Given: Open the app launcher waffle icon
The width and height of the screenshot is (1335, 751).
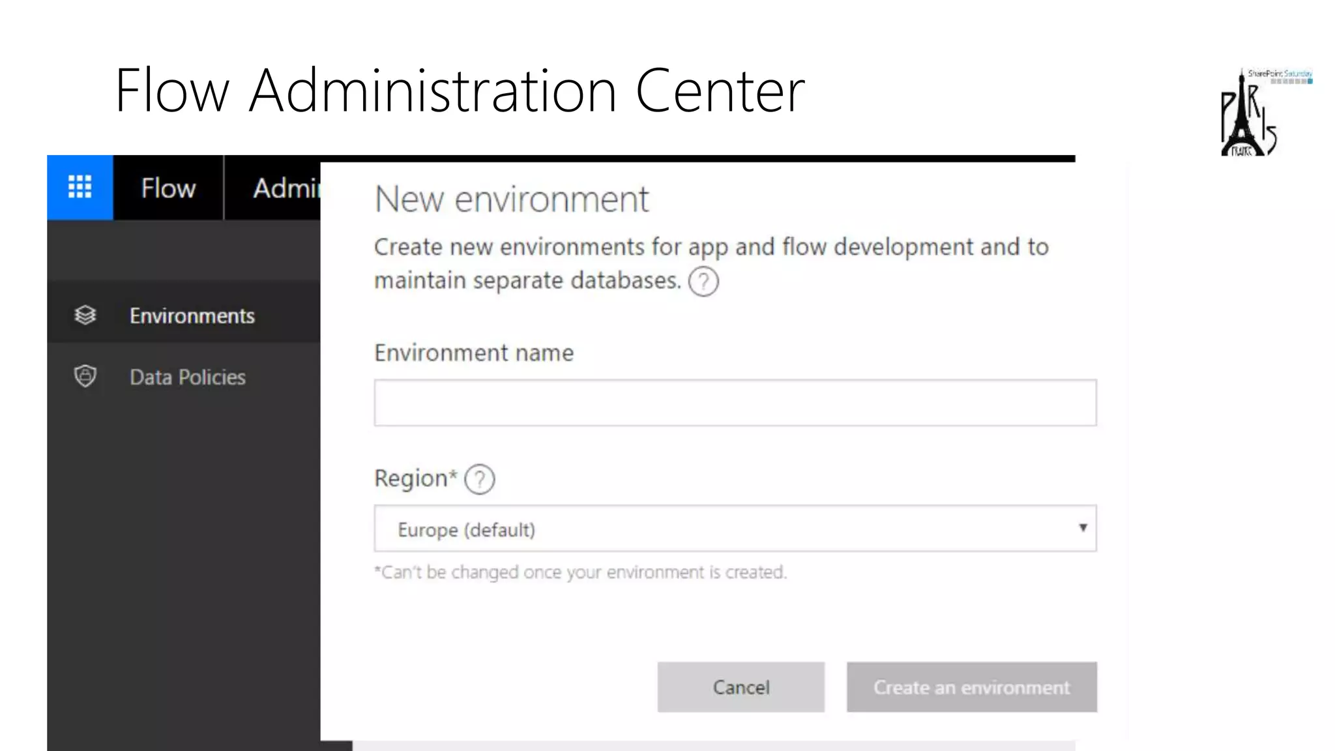Looking at the screenshot, I should pos(80,187).
